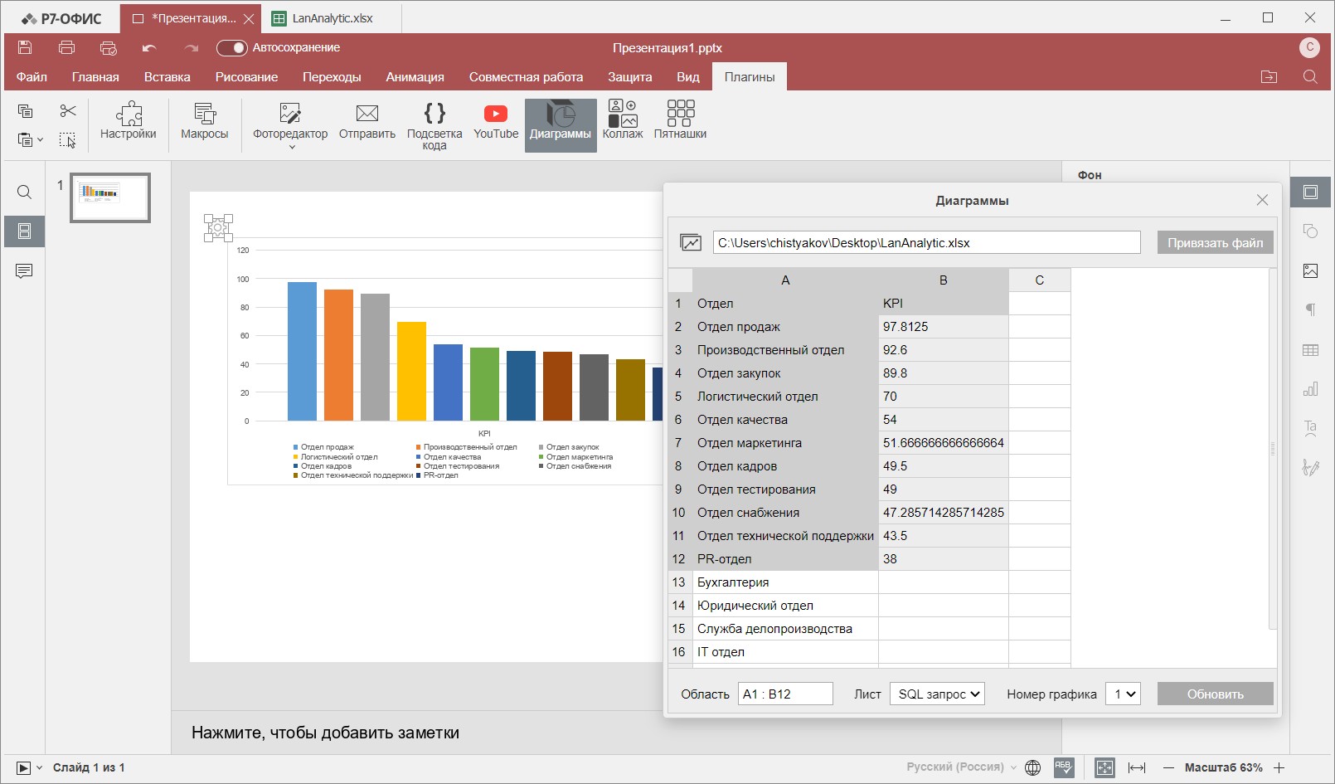This screenshot has width=1335, height=784.
Task: Open comments panel in left sidebar
Action: click(x=24, y=271)
